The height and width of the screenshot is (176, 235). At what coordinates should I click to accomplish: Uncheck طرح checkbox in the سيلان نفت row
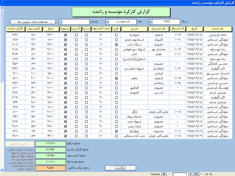116,45
